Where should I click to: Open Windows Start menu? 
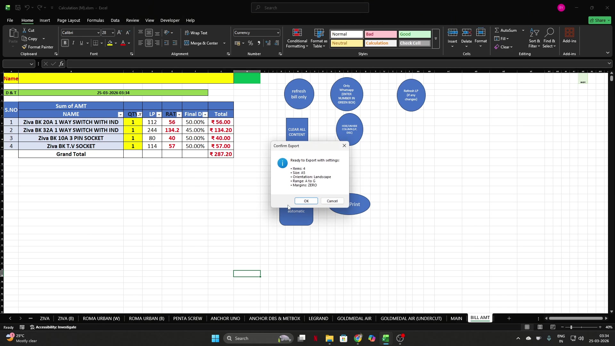(216, 338)
